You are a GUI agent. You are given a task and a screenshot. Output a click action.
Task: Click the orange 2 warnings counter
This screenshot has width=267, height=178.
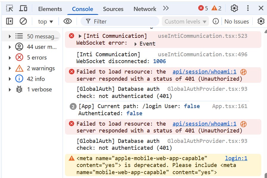point(216,8)
